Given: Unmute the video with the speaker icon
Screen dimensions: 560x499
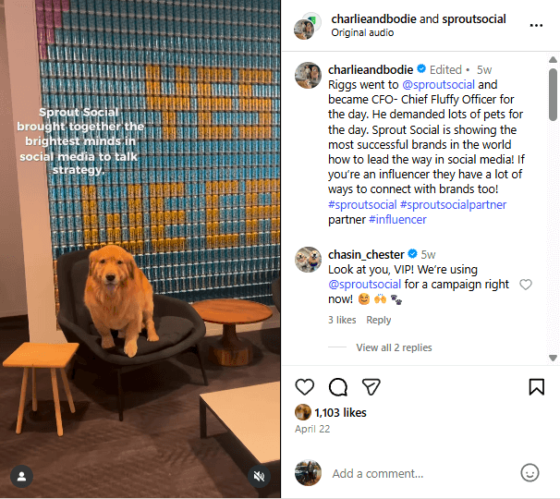Looking at the screenshot, I should click(x=259, y=476).
